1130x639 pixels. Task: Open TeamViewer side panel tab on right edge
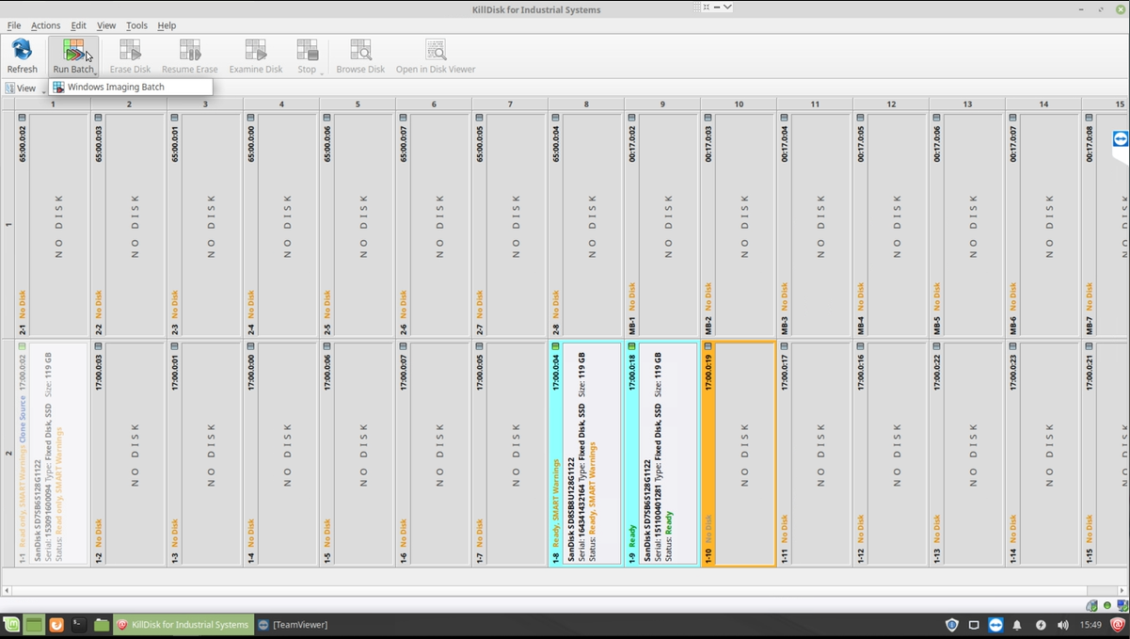pyautogui.click(x=1120, y=138)
